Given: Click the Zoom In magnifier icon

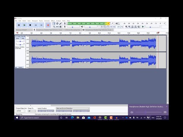Looking at the screenshot, I should pos(126,27).
